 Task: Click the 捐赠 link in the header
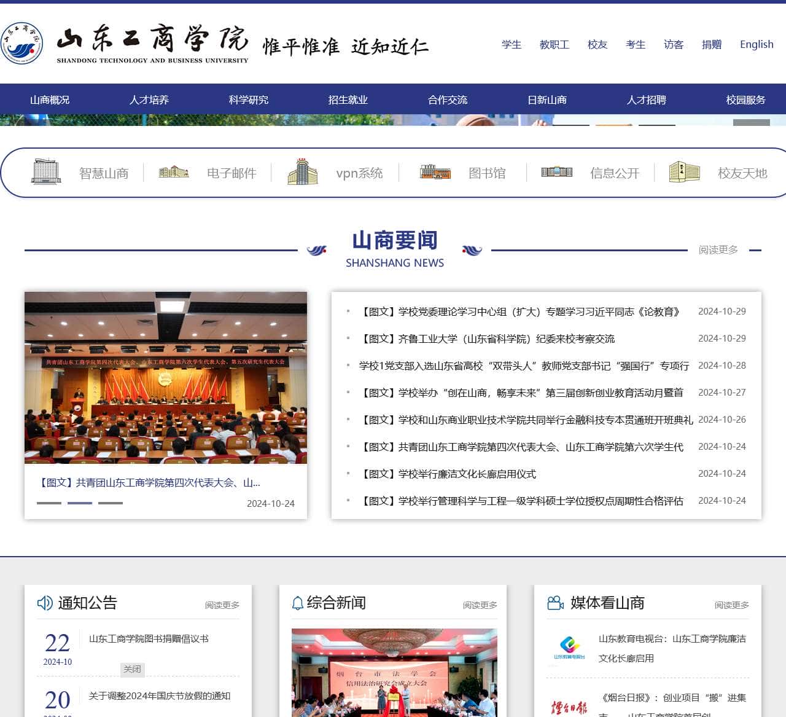(x=711, y=44)
